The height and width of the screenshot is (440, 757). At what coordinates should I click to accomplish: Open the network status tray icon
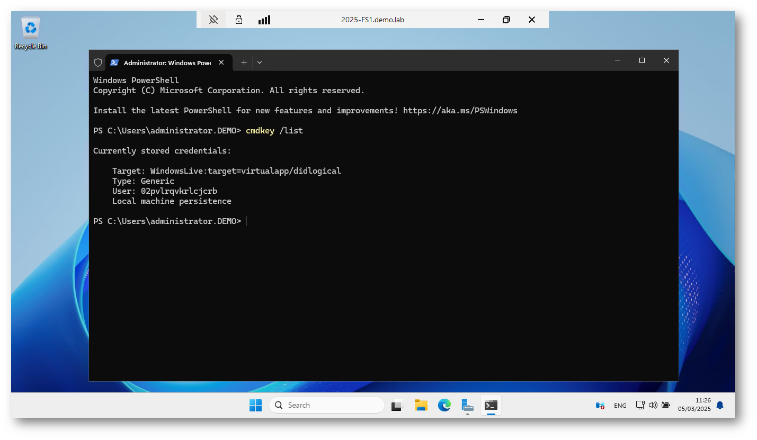[x=640, y=405]
